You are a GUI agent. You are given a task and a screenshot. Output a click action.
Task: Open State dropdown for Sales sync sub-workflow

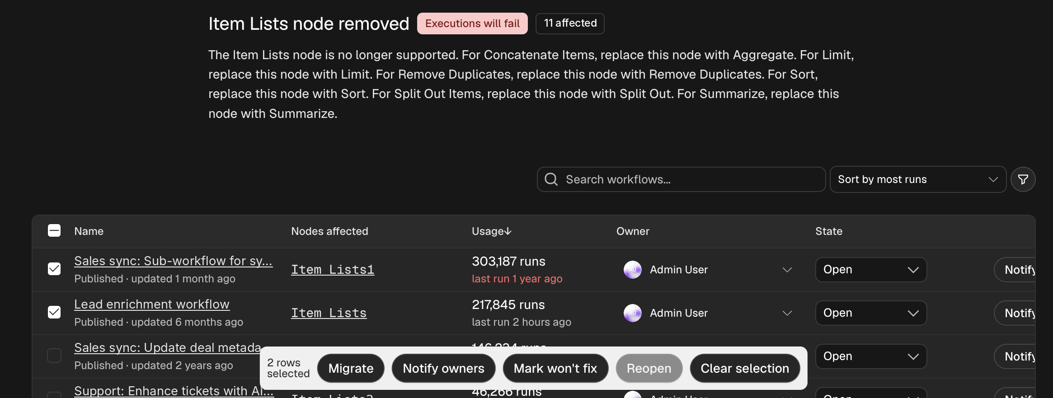point(871,270)
